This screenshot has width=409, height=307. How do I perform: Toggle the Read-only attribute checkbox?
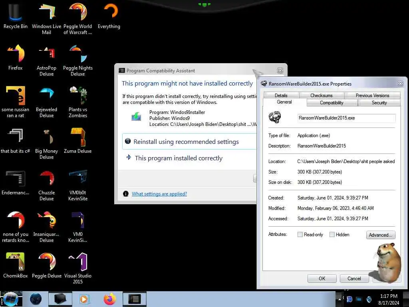pos(300,234)
